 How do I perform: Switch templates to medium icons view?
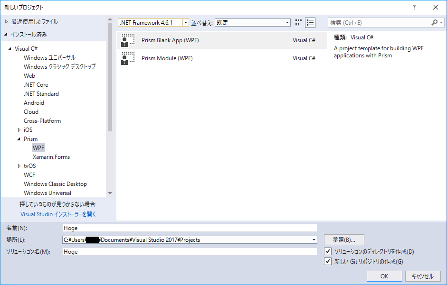[x=298, y=22]
